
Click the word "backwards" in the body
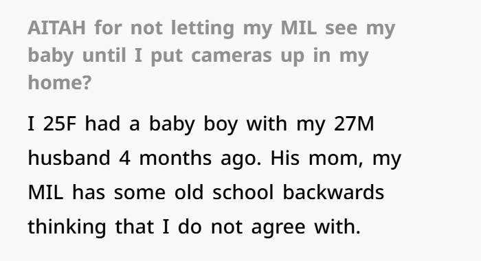(333, 192)
